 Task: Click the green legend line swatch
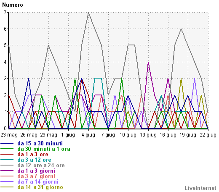tap(7, 149)
